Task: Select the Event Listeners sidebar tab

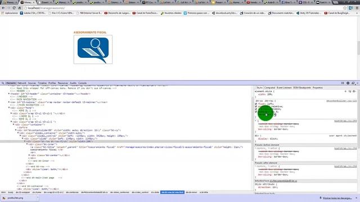Action: point(284,88)
